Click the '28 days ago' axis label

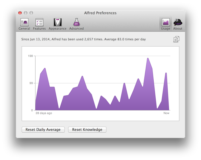pos(44,113)
